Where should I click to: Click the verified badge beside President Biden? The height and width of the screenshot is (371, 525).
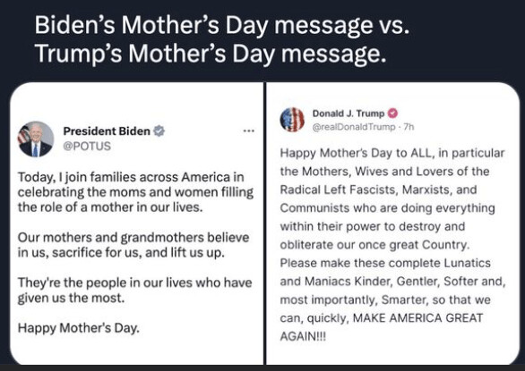[x=159, y=131]
